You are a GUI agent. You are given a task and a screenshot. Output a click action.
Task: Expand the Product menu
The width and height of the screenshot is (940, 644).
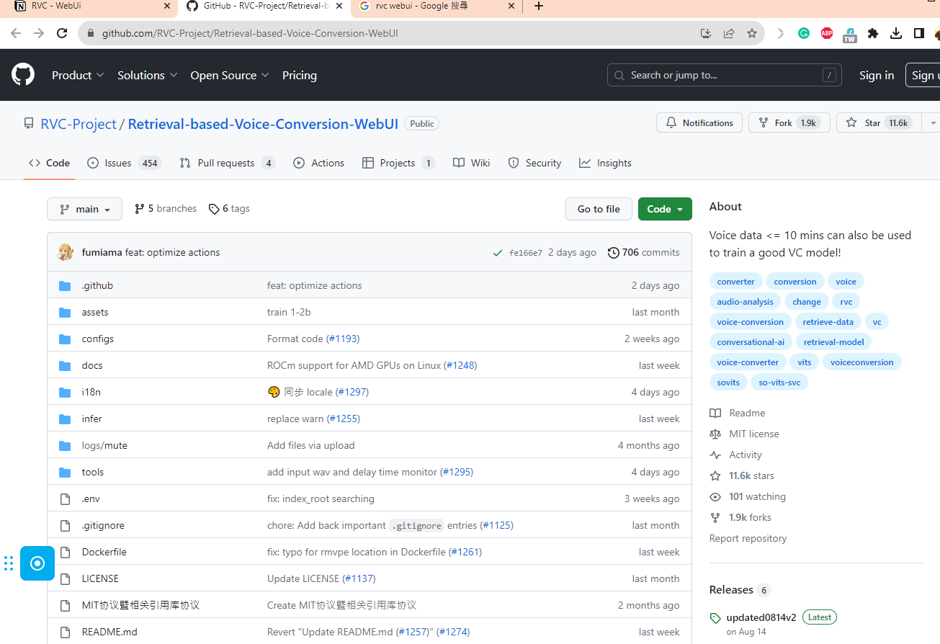pos(78,75)
